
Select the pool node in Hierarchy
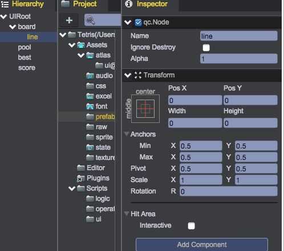tap(25, 47)
